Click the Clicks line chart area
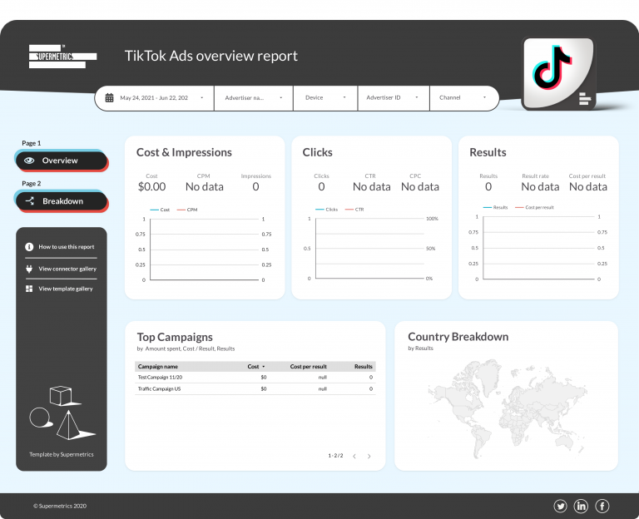Viewport: 639px width, 519px height. [369, 249]
